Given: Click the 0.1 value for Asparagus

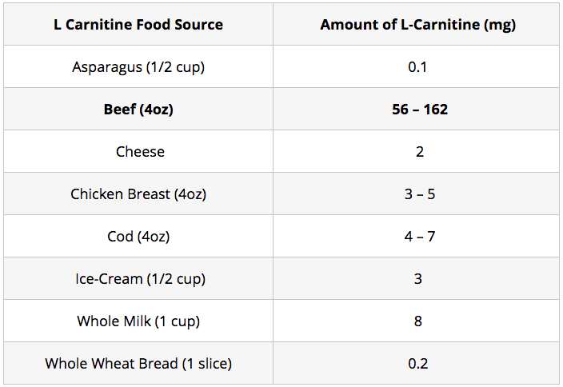Looking at the screenshot, I should (417, 67).
